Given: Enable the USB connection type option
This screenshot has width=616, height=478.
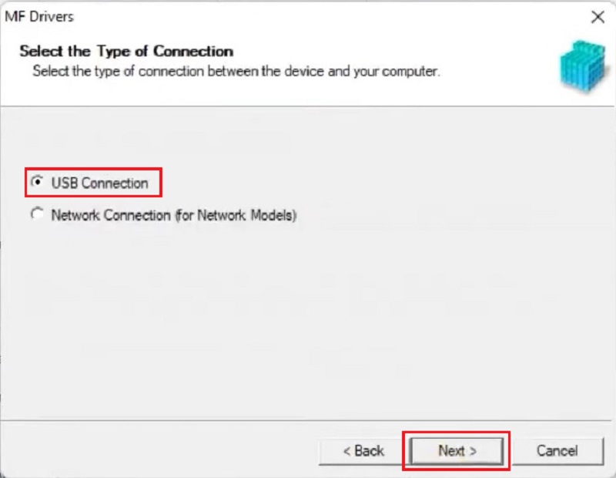Looking at the screenshot, I should (37, 182).
